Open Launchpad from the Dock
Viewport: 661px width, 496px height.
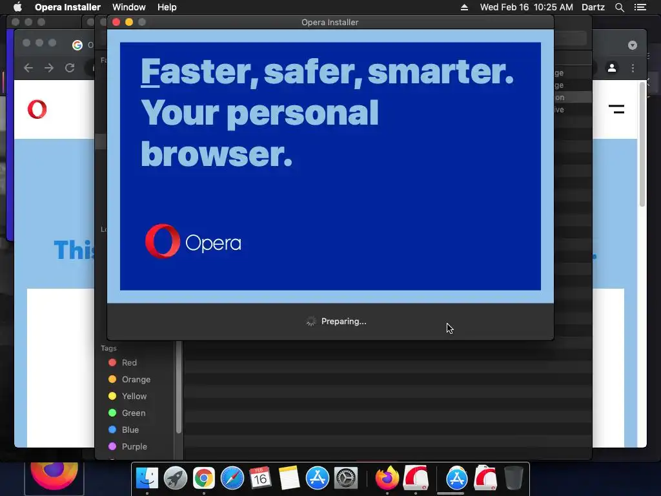click(x=176, y=479)
